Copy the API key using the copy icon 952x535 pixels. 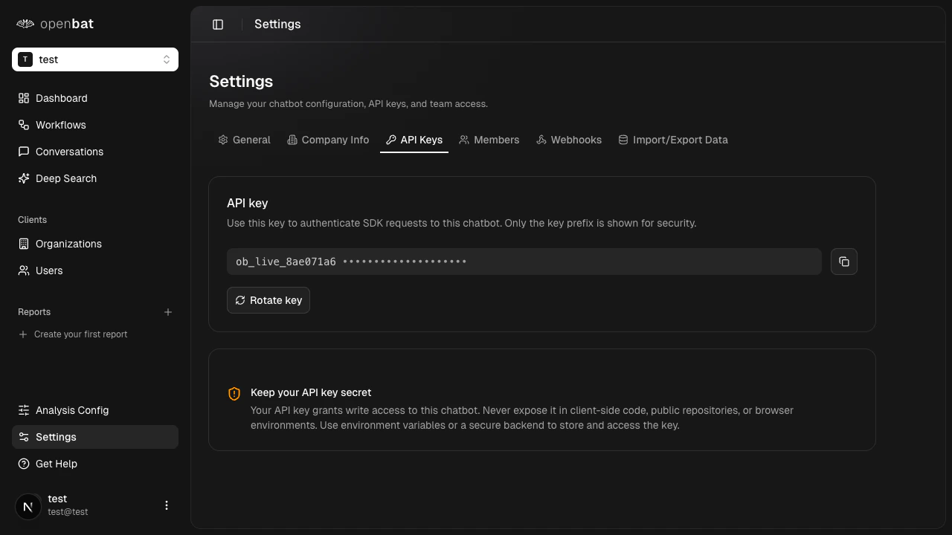844,262
